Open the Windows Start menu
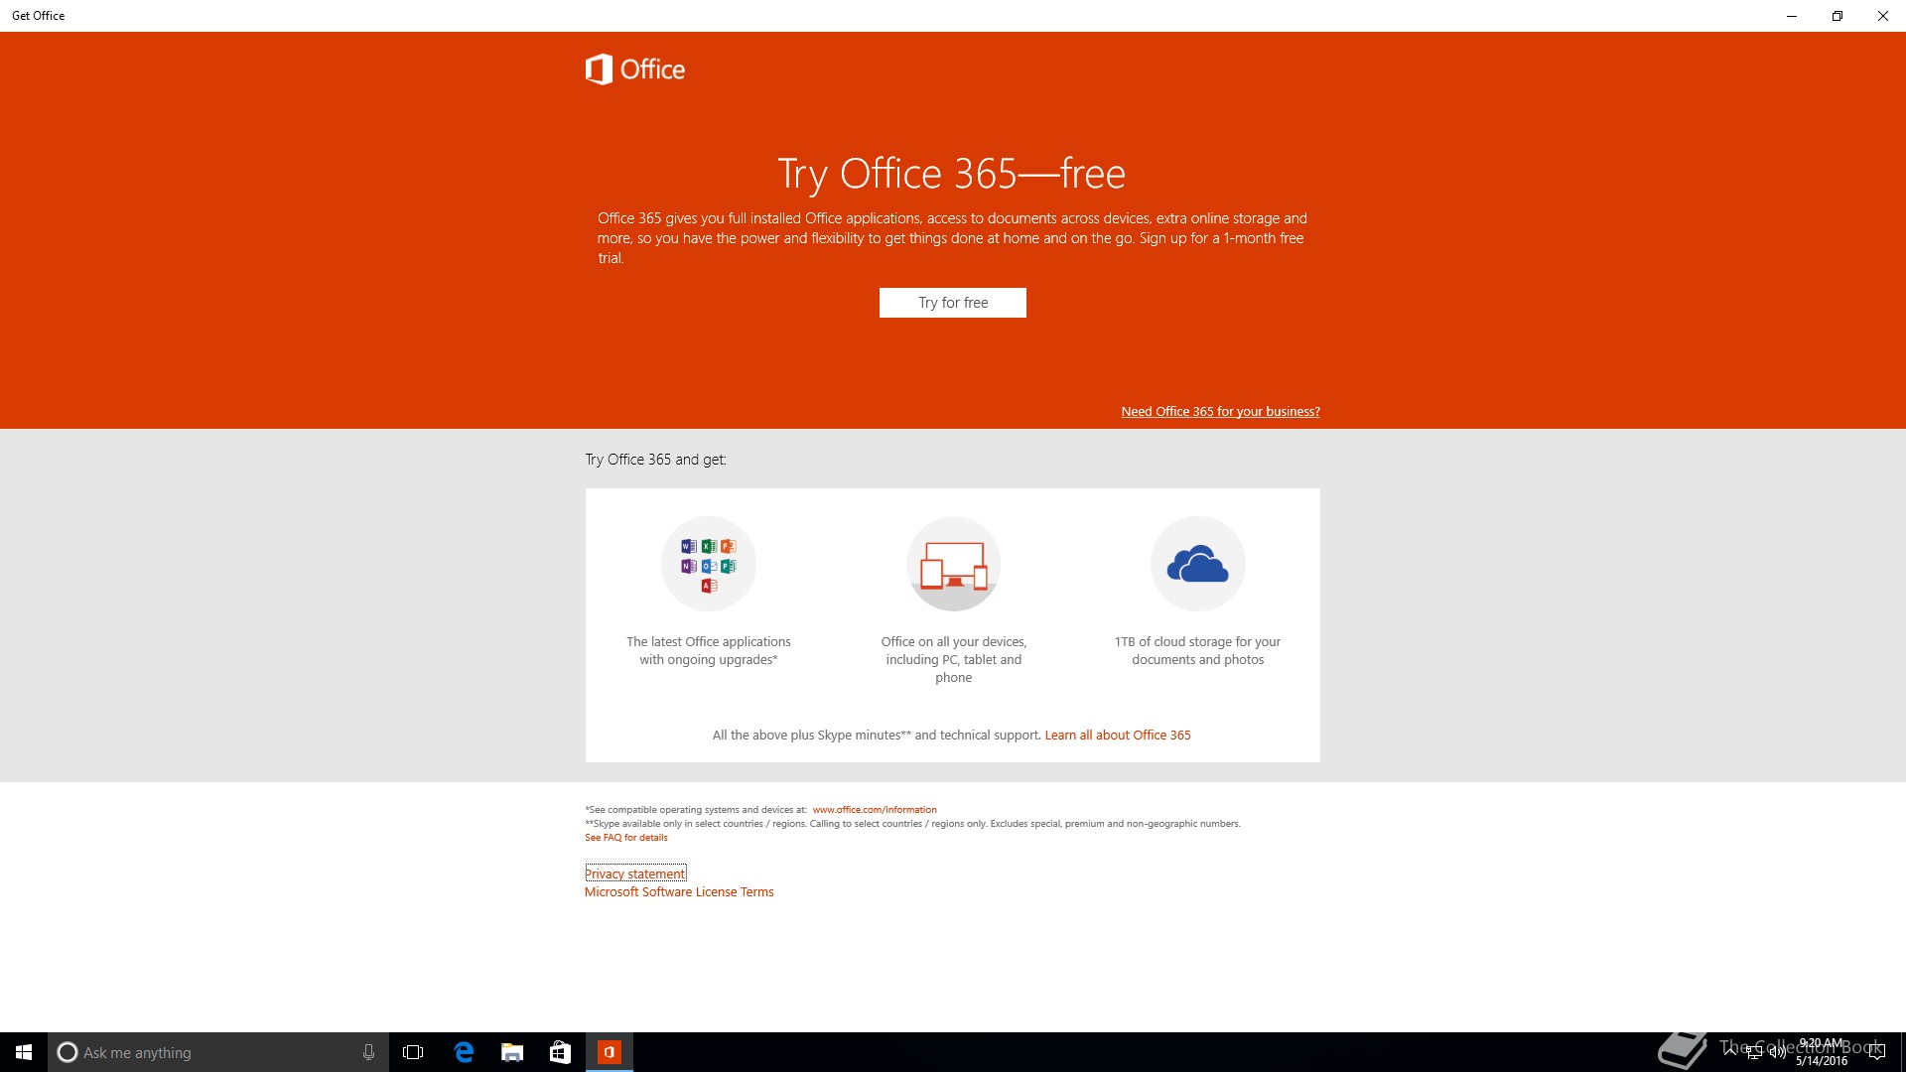The width and height of the screenshot is (1906, 1072). click(24, 1052)
